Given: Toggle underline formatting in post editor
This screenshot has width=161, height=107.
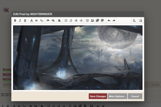Looking at the screenshot, I should click(x=25, y=21).
